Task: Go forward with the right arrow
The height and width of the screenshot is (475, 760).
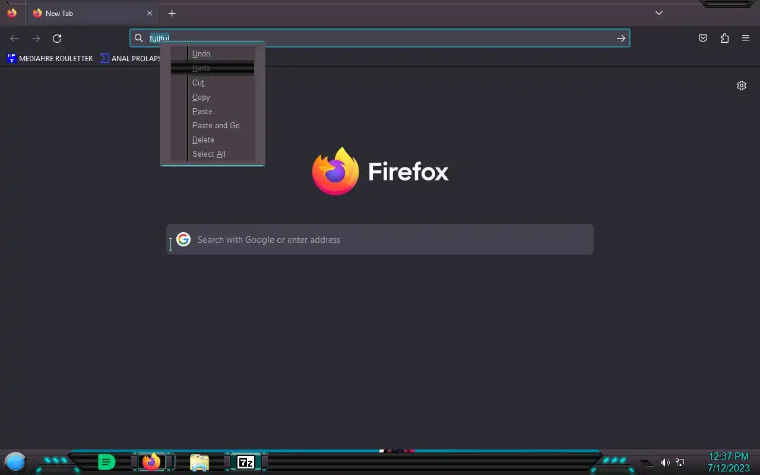Action: [36, 39]
